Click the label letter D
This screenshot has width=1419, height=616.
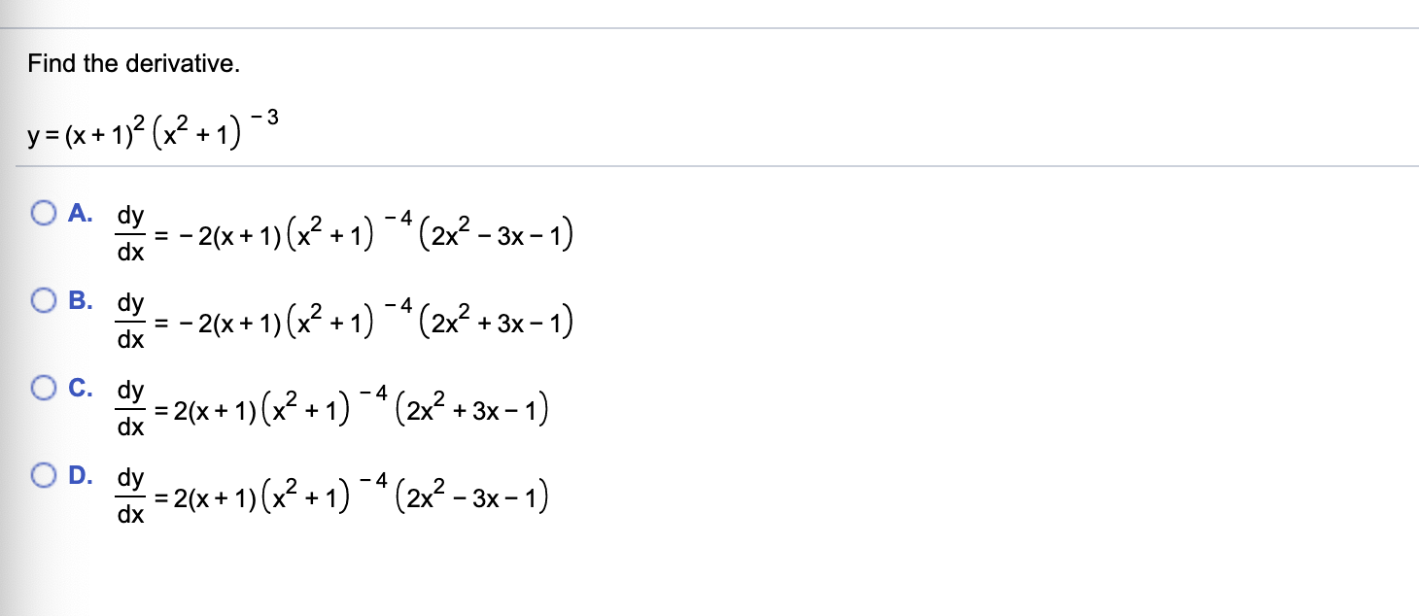[x=80, y=475]
